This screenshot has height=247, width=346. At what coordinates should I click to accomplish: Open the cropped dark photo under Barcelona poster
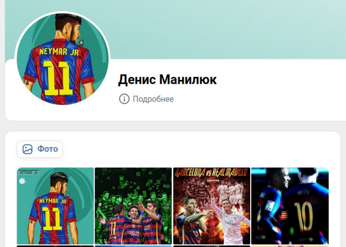tap(211, 246)
